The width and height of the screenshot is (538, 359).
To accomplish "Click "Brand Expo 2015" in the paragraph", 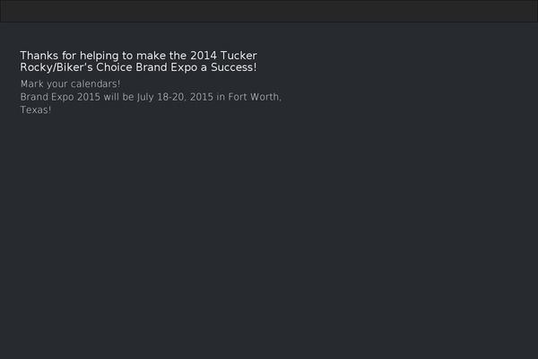I will 60,97.
